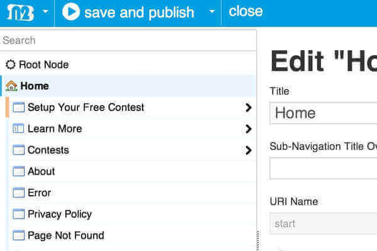Expand the Contests tree node
The image size is (377, 251).
pyautogui.click(x=248, y=150)
